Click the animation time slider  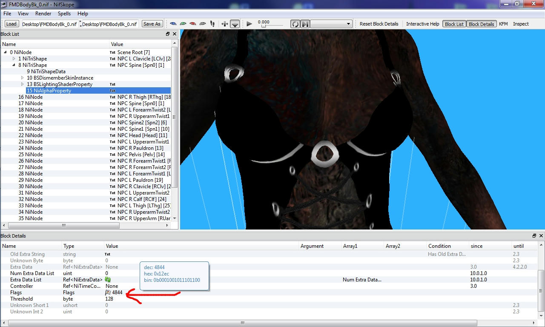click(x=271, y=26)
